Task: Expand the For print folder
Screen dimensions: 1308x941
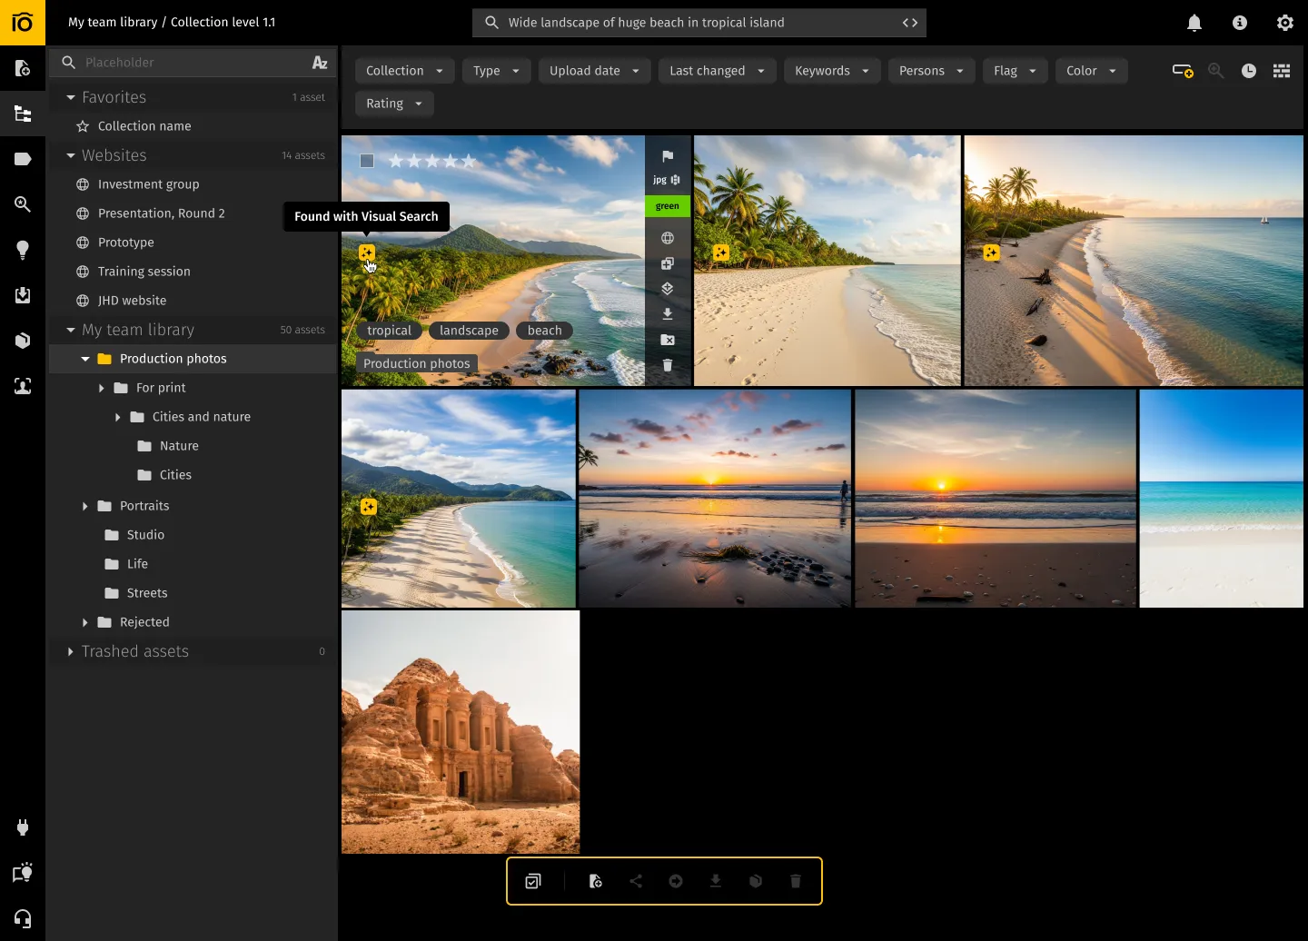Action: tap(103, 388)
